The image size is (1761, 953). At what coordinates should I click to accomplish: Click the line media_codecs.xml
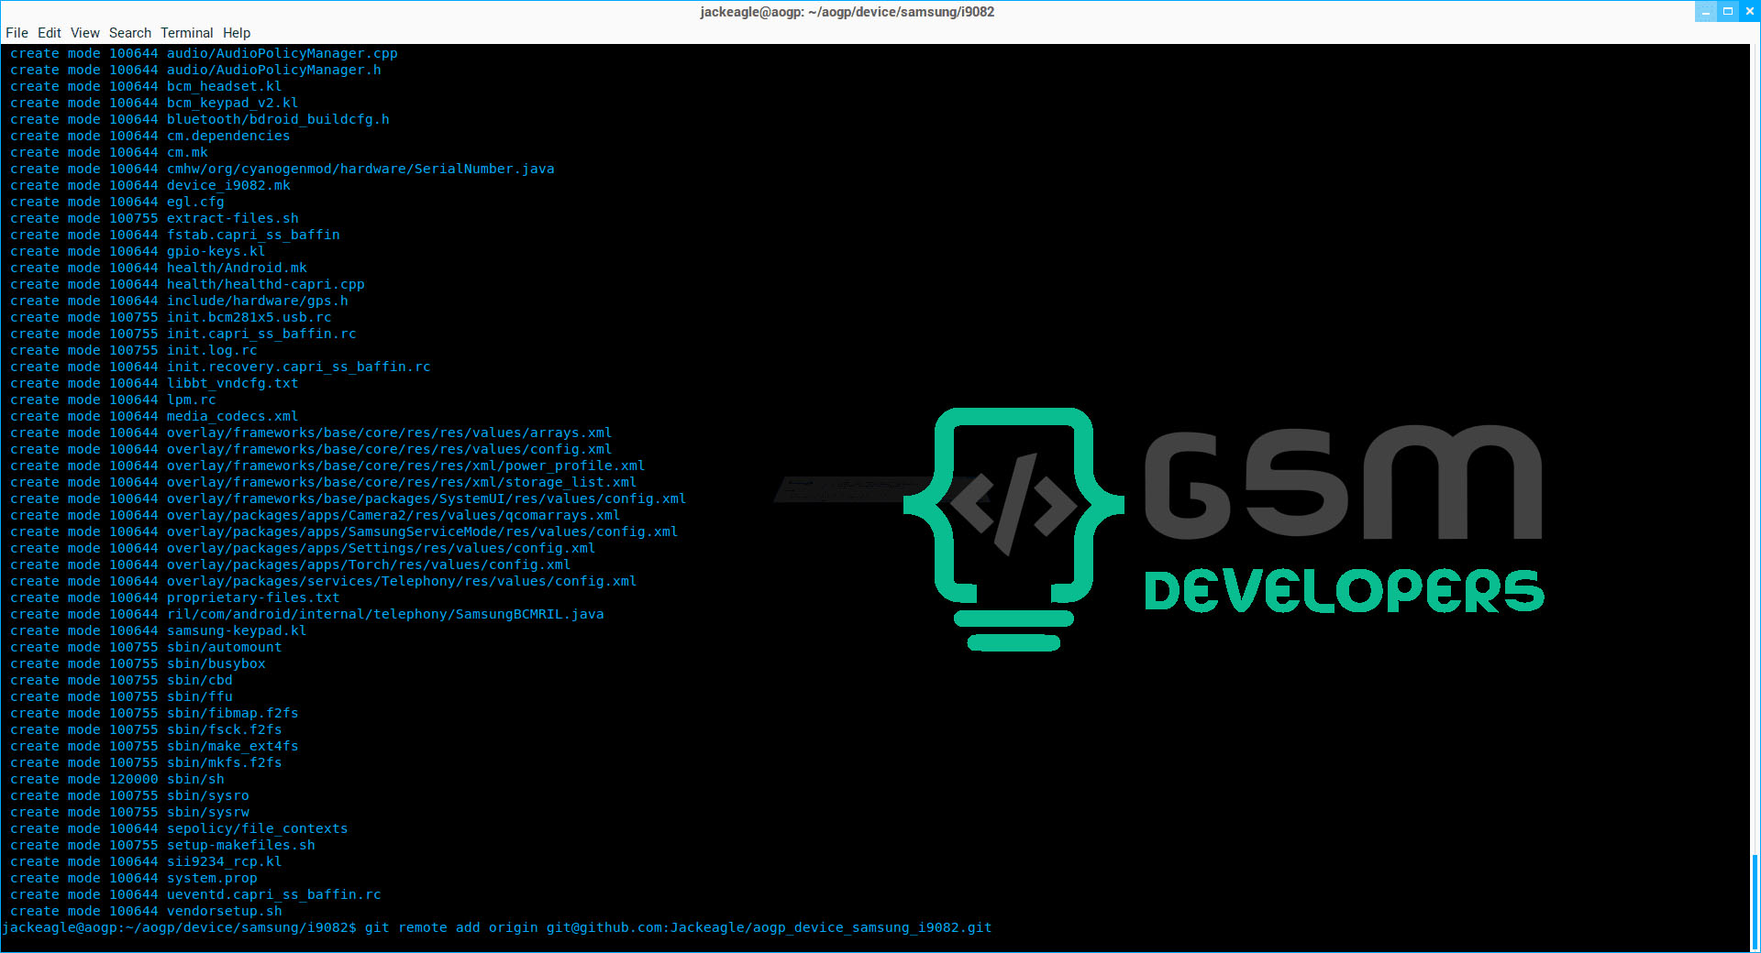tap(154, 417)
